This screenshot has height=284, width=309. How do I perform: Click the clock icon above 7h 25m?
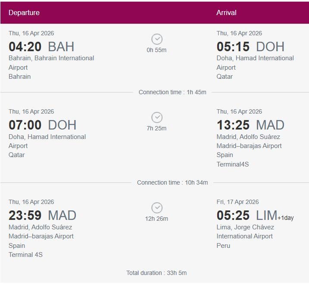(157, 117)
